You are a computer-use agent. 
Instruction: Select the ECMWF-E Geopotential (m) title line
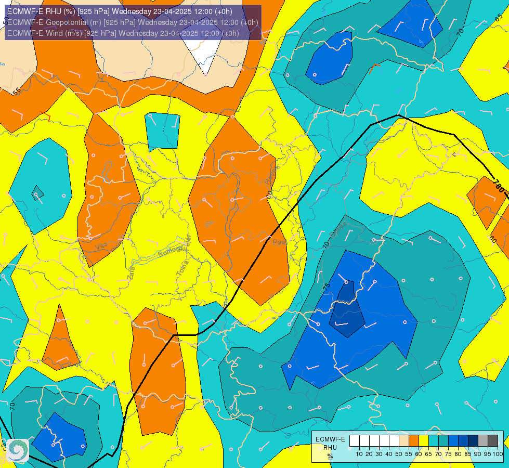(133, 22)
